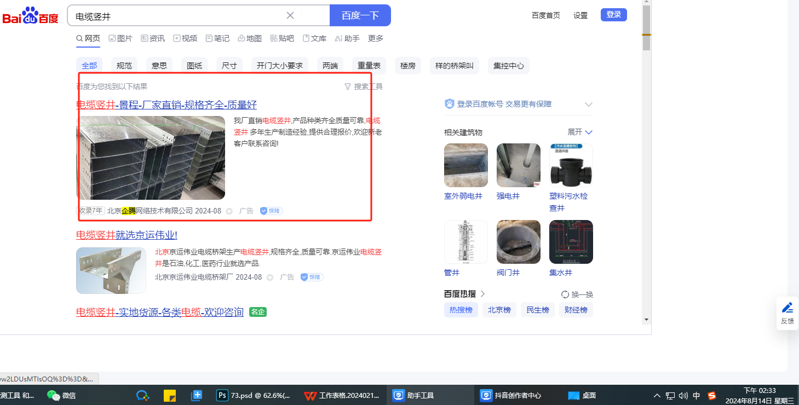
Task: Select the 楼房 filter chip
Action: click(x=408, y=66)
